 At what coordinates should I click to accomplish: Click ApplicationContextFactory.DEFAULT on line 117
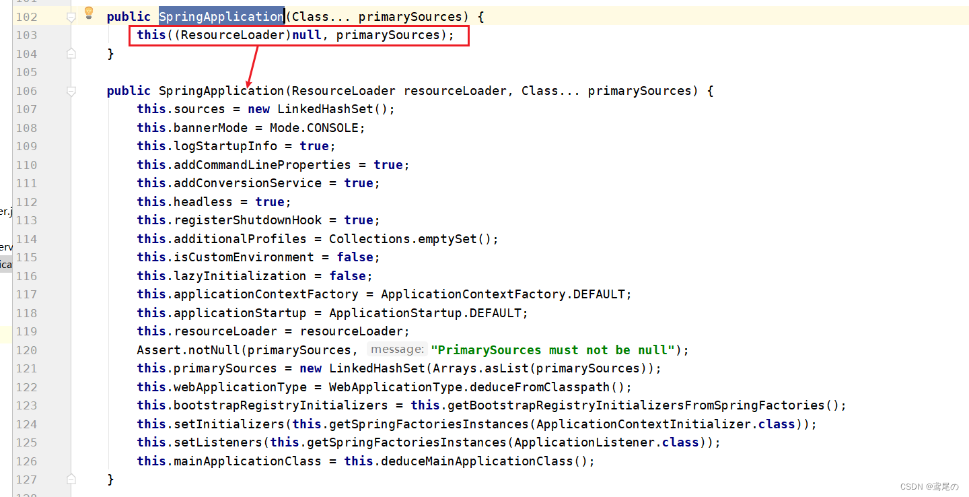[503, 294]
